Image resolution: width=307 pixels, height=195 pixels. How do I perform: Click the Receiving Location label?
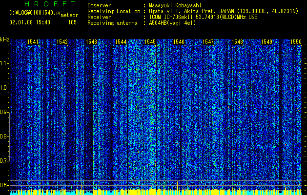(x=114, y=11)
